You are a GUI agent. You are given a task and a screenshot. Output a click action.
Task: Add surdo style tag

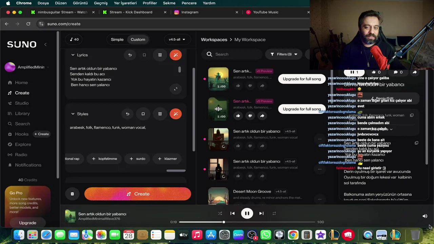click(x=137, y=159)
